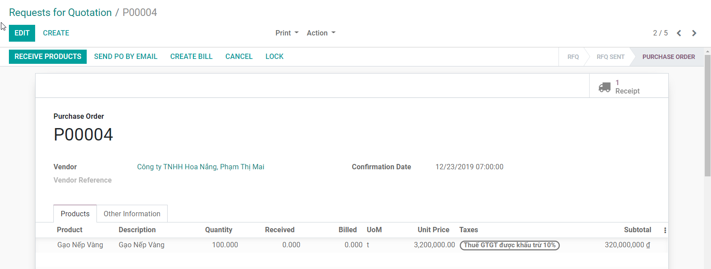Image resolution: width=711 pixels, height=269 pixels.
Task: Click the RFQ Sent status stage
Action: (610, 57)
